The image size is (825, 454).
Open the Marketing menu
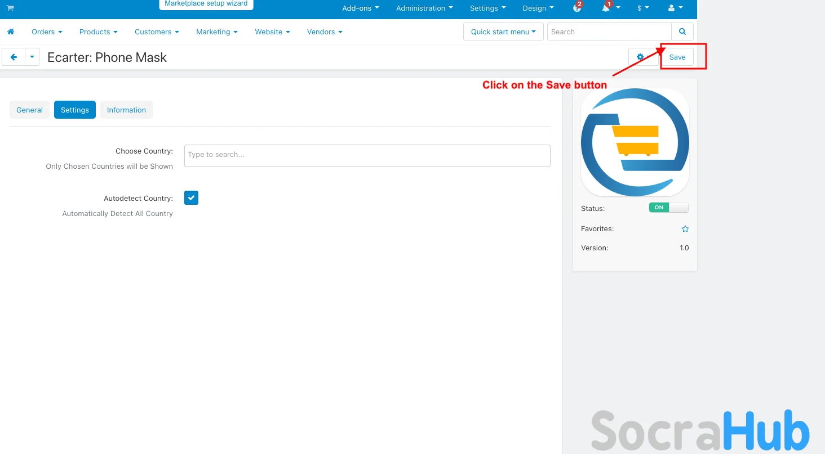217,32
